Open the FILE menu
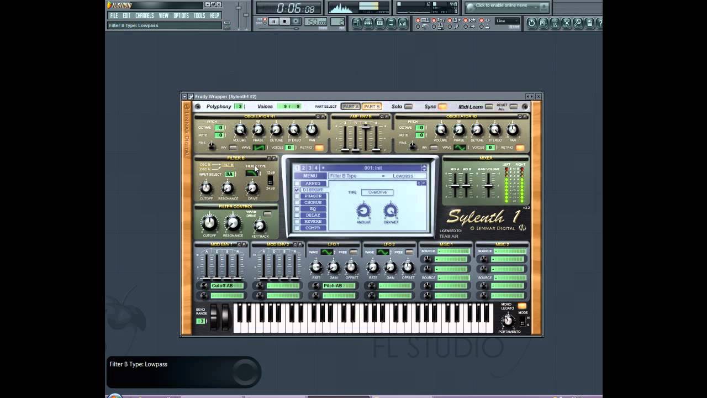The image size is (707, 398). click(x=114, y=15)
